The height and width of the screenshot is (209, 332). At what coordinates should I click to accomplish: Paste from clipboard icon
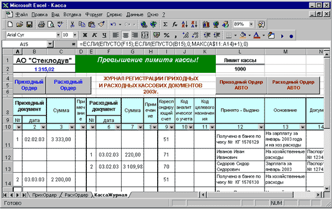pyautogui.click(x=91, y=24)
